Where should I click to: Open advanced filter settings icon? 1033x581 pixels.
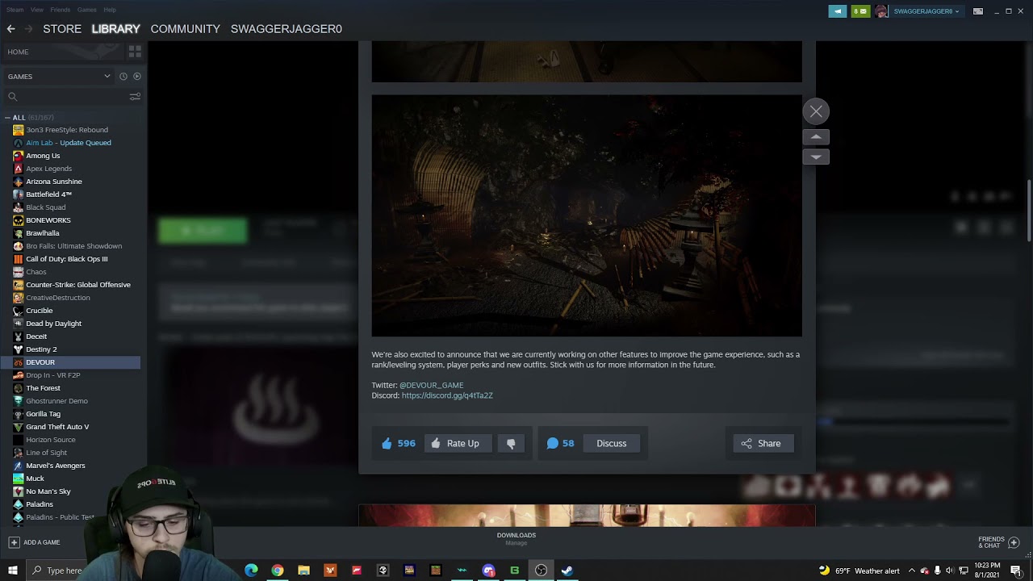pyautogui.click(x=135, y=97)
